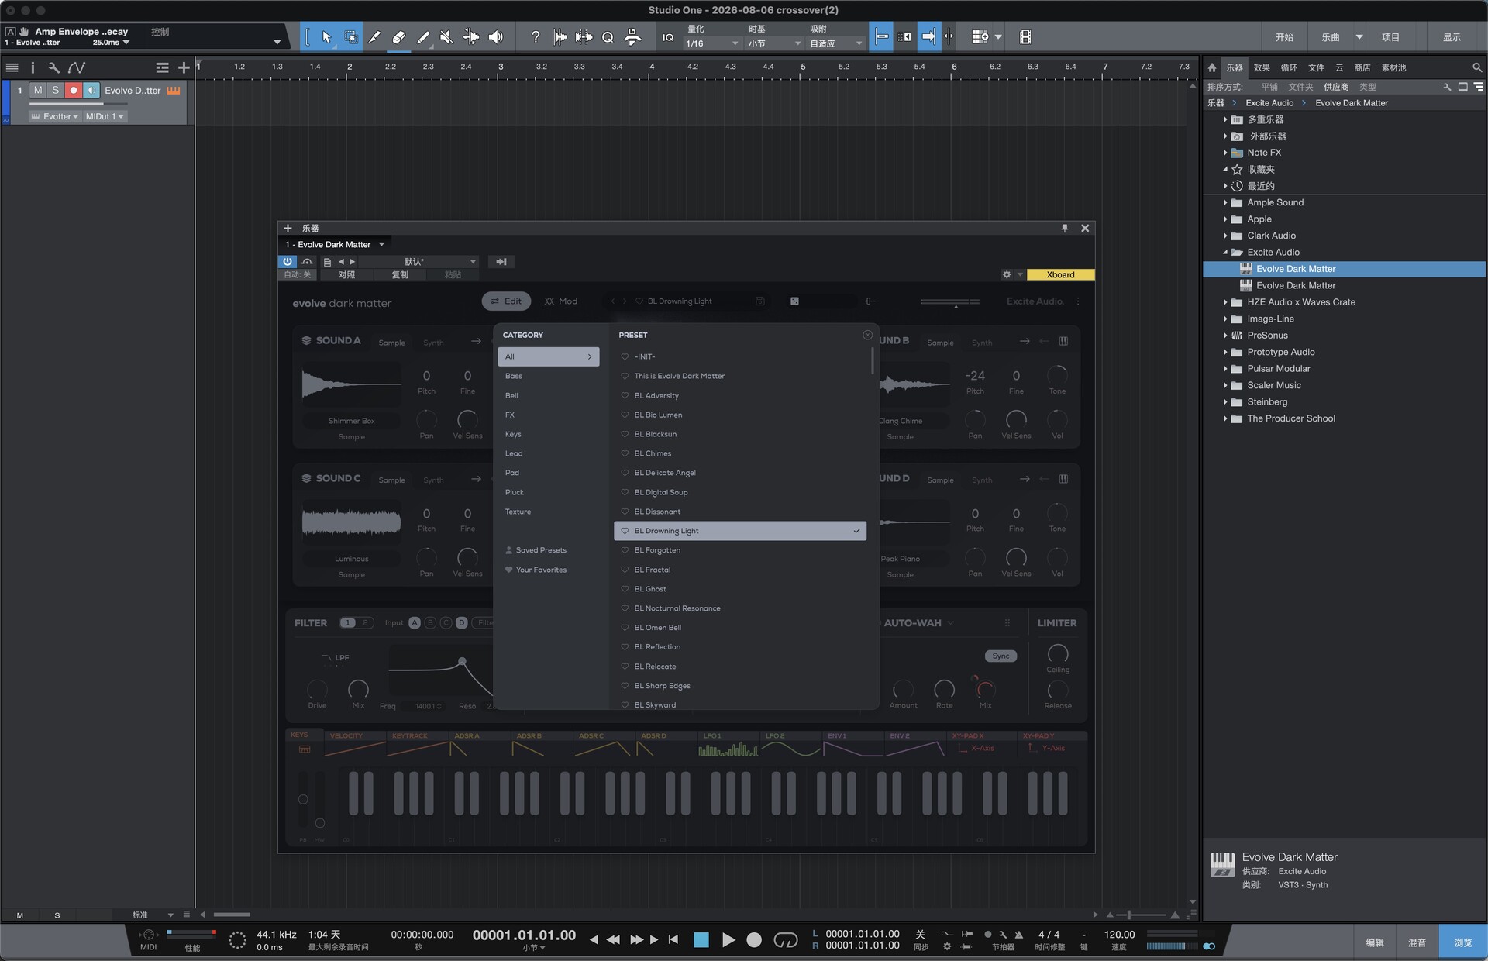The image size is (1488, 961).
Task: Add a new track with plus icon
Action: (184, 67)
